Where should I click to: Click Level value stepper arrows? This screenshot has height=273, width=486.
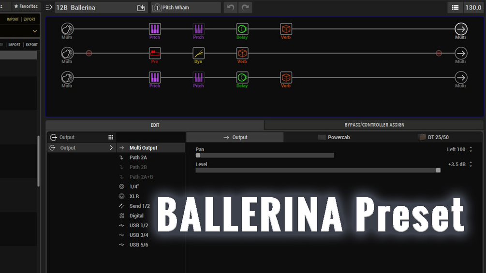(x=471, y=164)
